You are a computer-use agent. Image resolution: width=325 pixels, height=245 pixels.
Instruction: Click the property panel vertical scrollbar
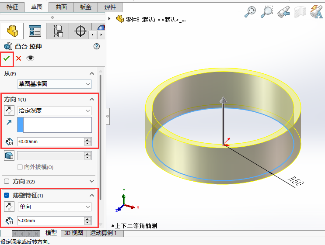[101, 137]
